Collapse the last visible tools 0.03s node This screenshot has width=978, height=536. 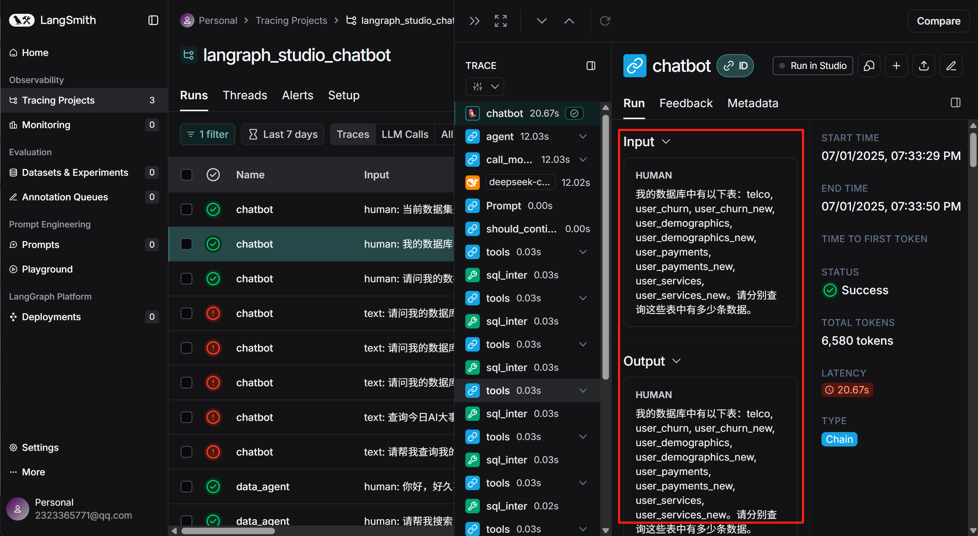point(583,529)
